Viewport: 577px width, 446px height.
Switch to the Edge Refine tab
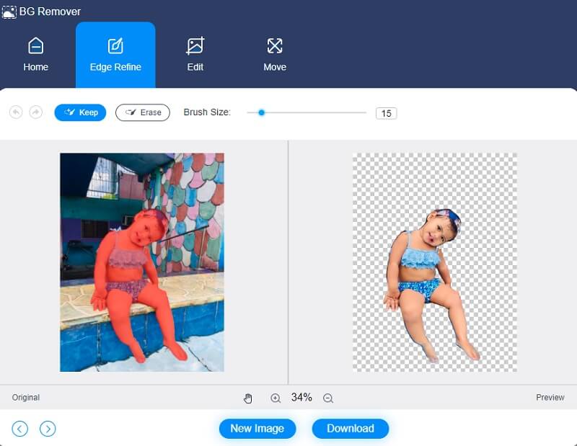(115, 55)
